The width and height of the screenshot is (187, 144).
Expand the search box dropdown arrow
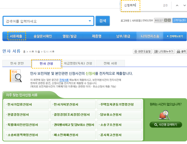click(90, 21)
